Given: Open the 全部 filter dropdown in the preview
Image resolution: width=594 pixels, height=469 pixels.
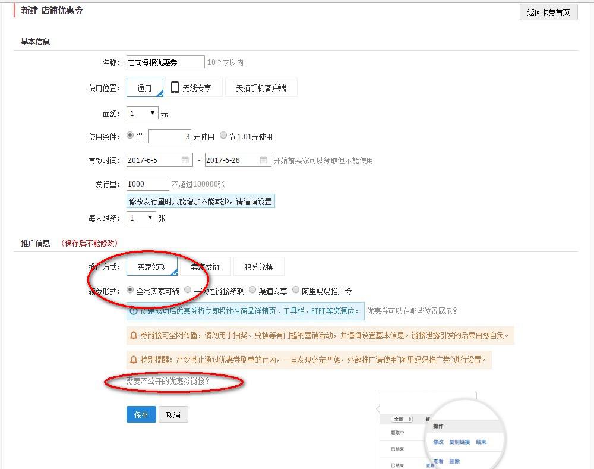Looking at the screenshot, I should tap(402, 419).
